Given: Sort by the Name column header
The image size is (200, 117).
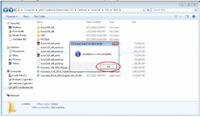Looking at the screenshot, I should click(x=40, y=22).
